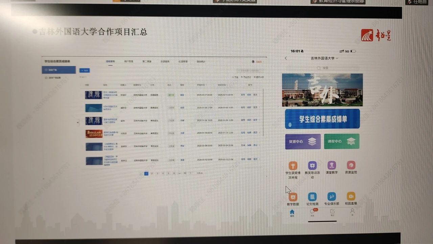
Task: Open 资源中心 purple card
Action: click(x=303, y=141)
